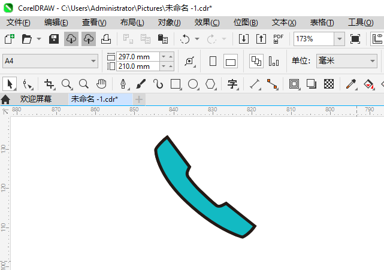Viewport: 384px width, 270px height.
Task: Click the 173% zoom level field
Action: 314,39
